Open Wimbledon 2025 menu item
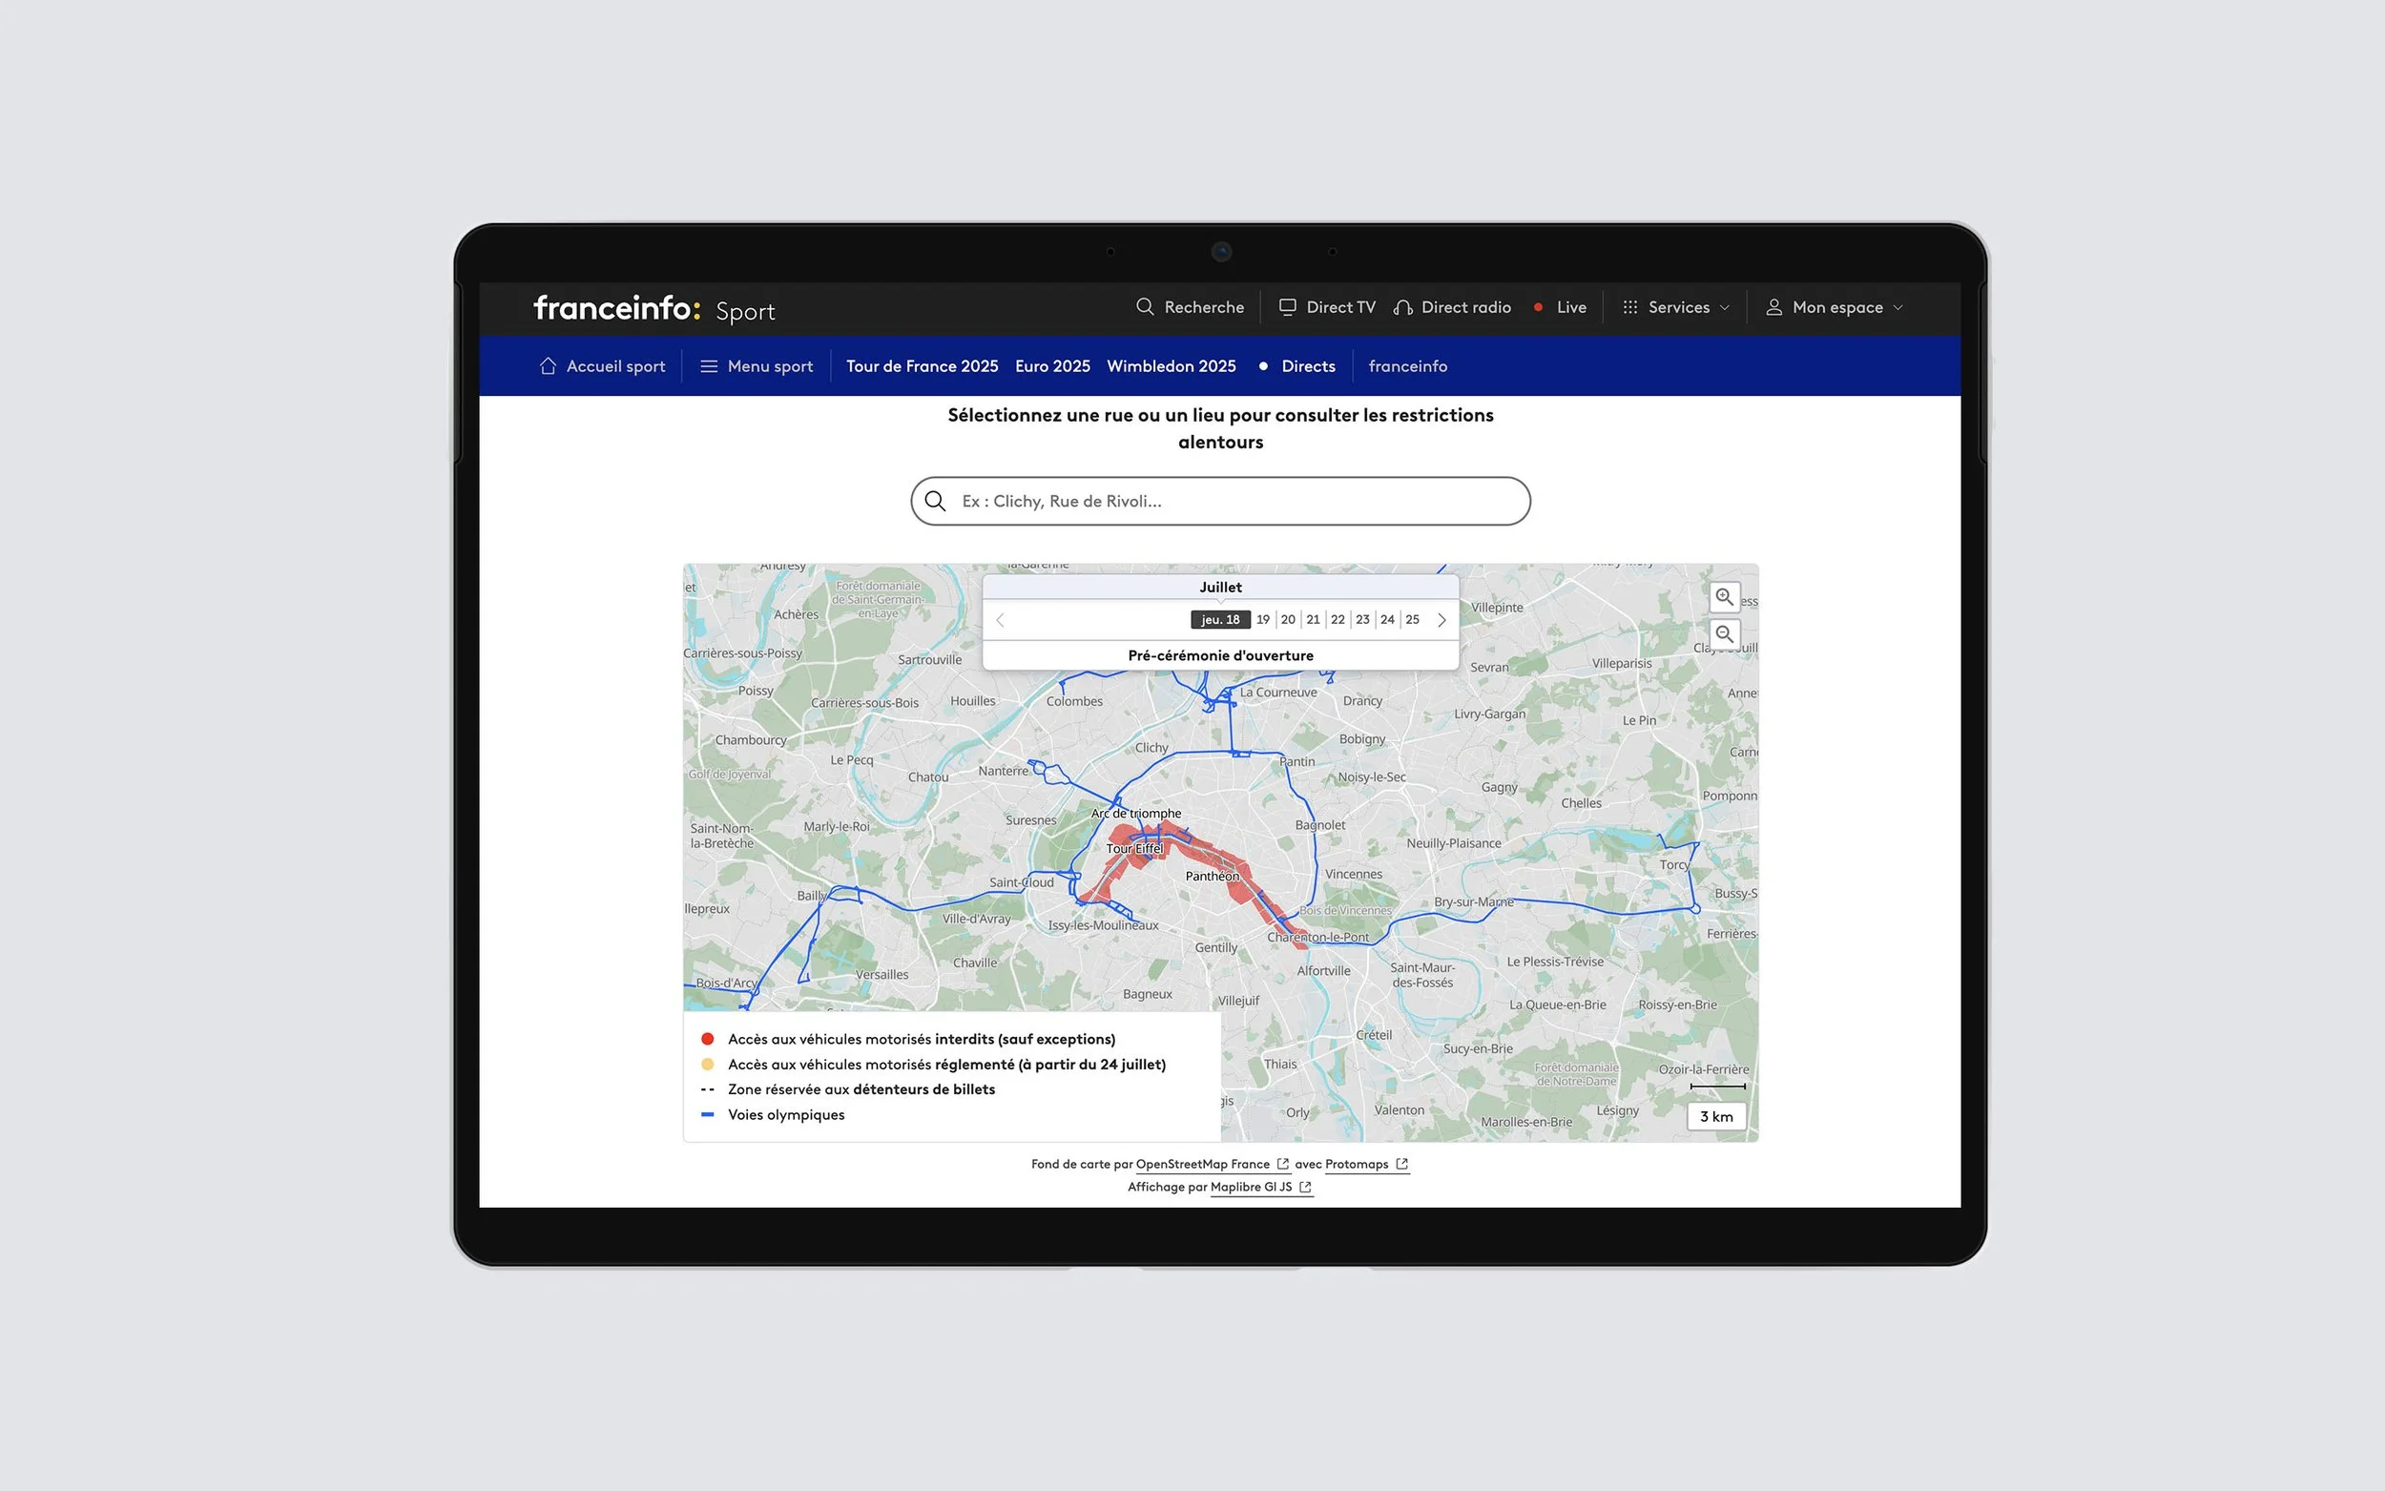2385x1491 pixels. point(1171,366)
